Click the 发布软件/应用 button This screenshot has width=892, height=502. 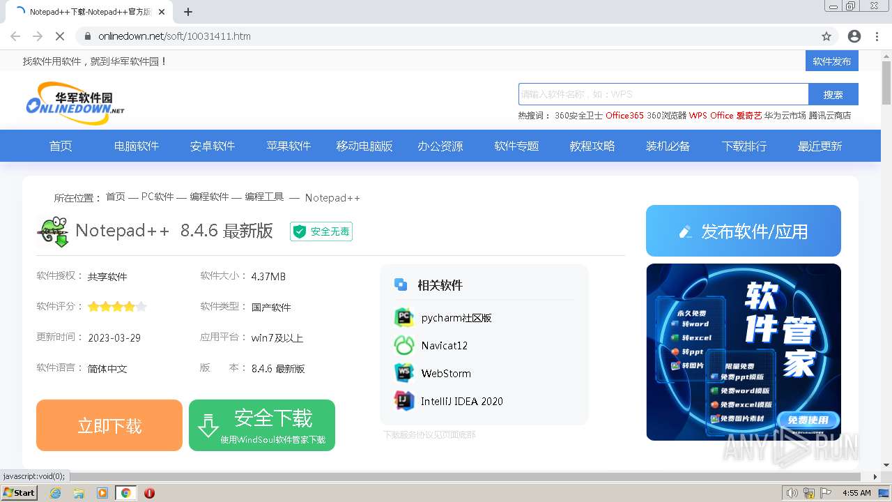(744, 231)
